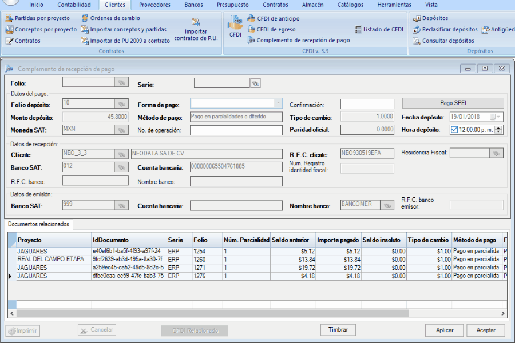The width and height of the screenshot is (515, 343).
Task: Click the R.F.C. banco input field
Action: [x=96, y=180]
